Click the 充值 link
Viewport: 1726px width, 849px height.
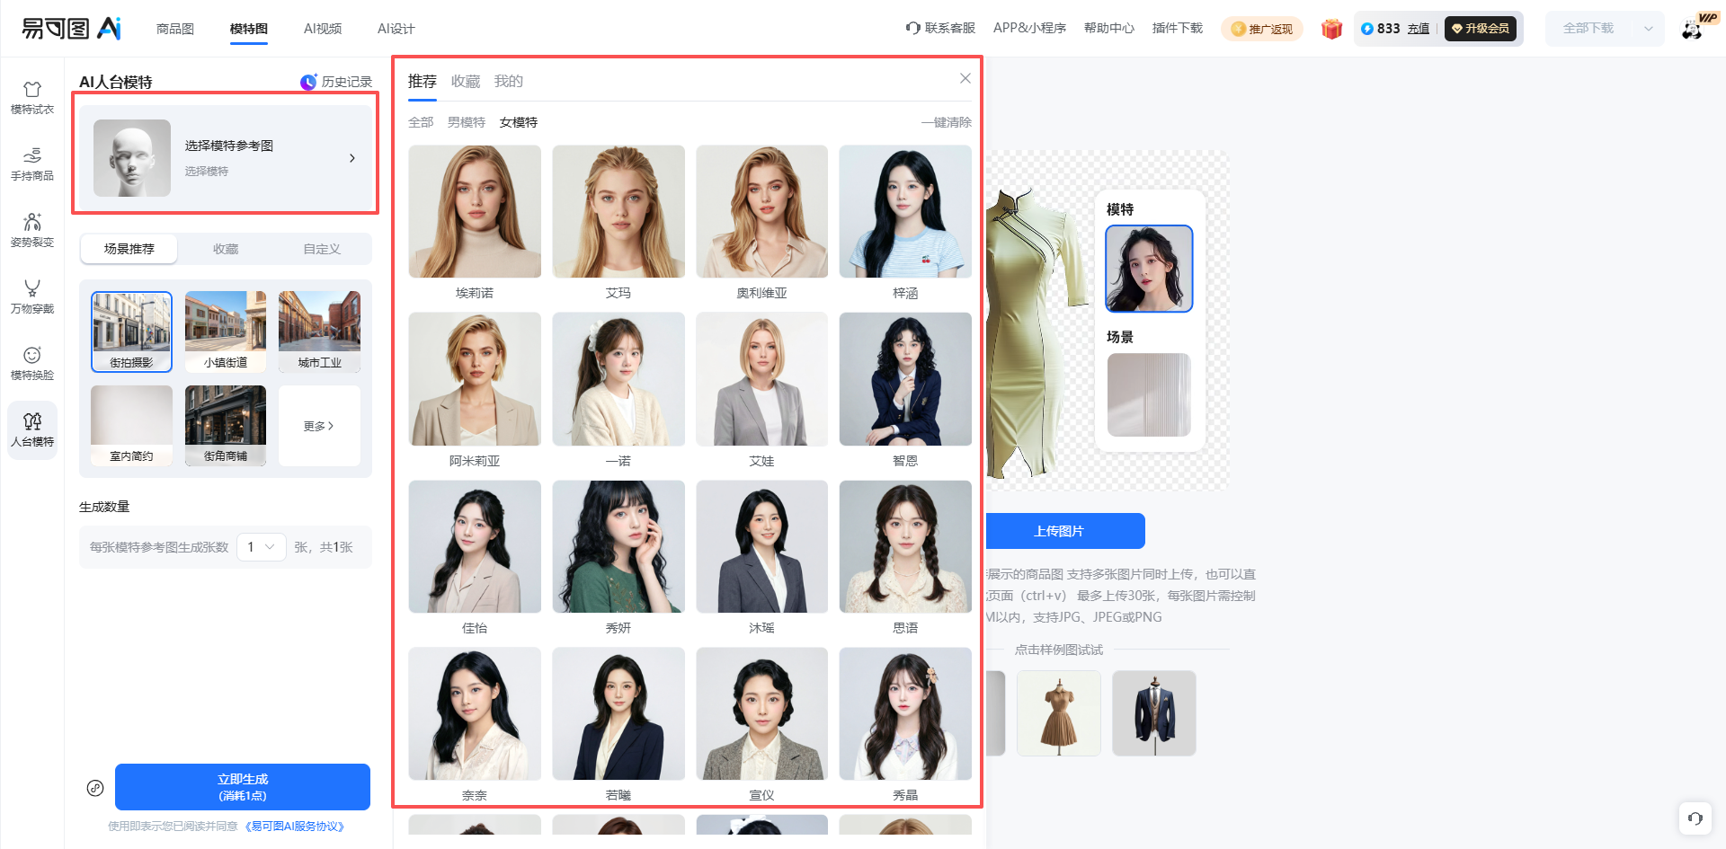1419,29
